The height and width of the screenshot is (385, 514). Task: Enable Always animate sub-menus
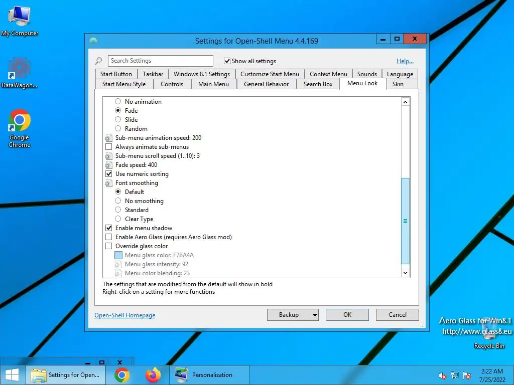pyautogui.click(x=108, y=147)
